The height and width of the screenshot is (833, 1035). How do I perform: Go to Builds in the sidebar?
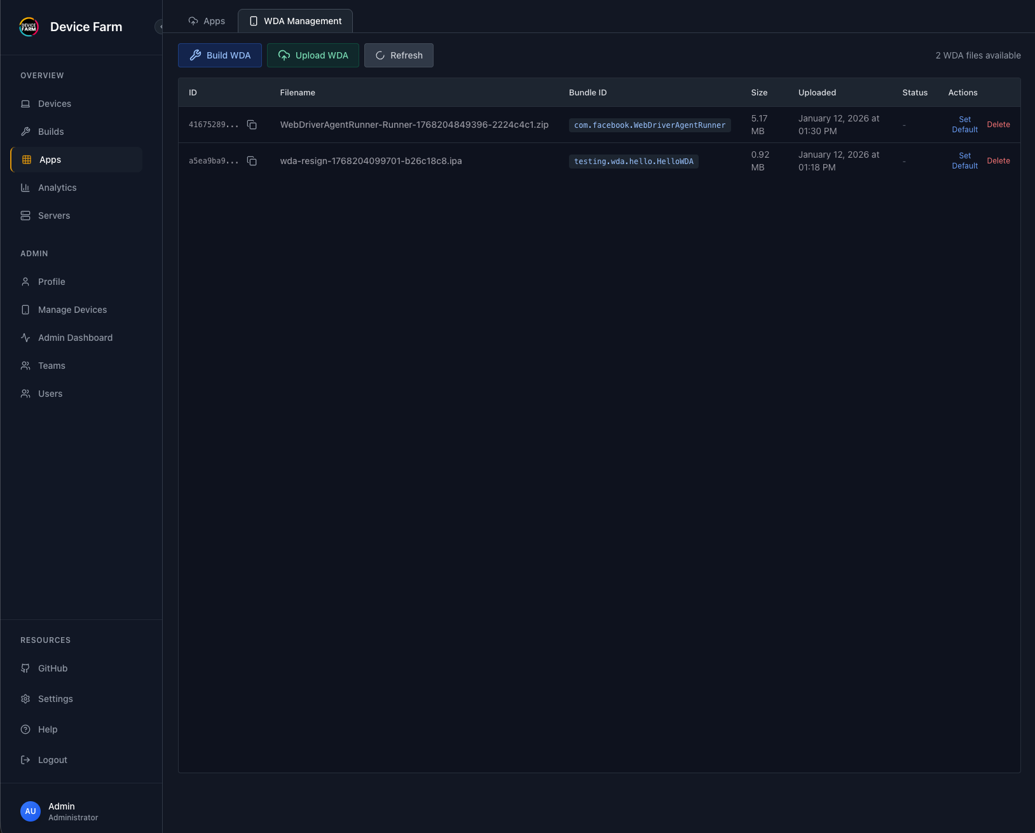coord(76,132)
